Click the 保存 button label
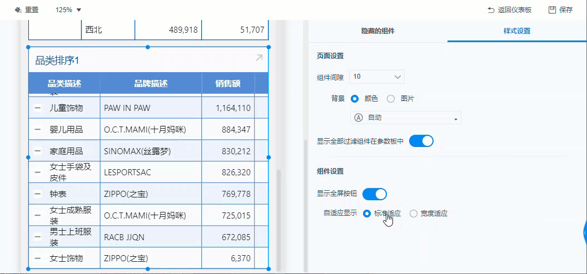This screenshot has height=274, width=587. (566, 10)
